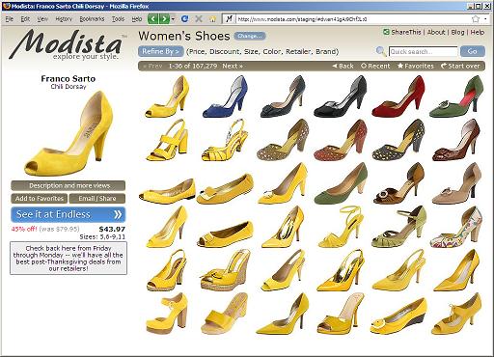The image size is (494, 357).
Task: Go to Next page of results
Action: [x=233, y=66]
